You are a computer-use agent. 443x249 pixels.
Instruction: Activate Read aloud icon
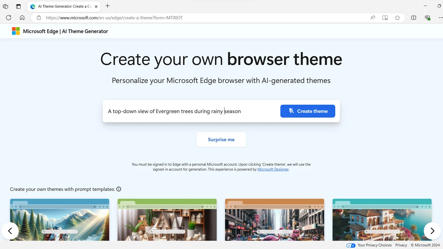(x=373, y=18)
